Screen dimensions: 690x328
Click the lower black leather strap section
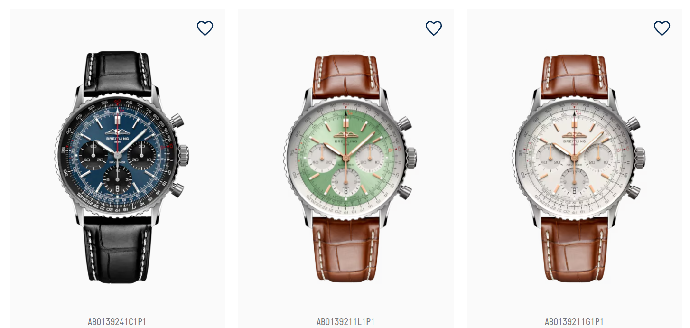click(117, 252)
